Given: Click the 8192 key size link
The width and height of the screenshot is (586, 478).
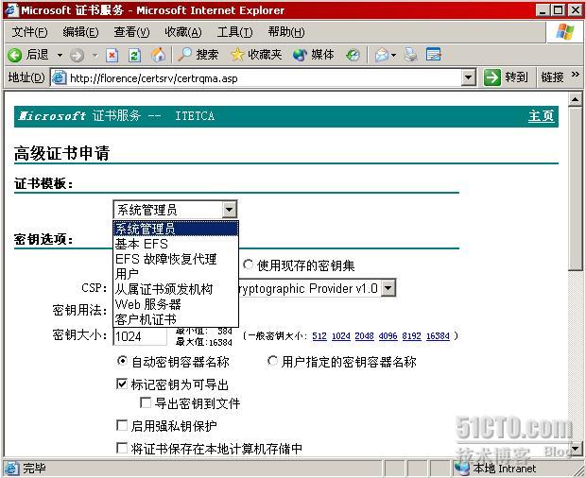Looking at the screenshot, I should (411, 335).
